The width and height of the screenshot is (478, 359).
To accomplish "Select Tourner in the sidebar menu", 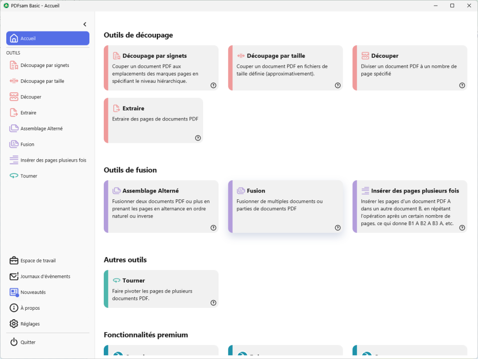I will click(48, 176).
